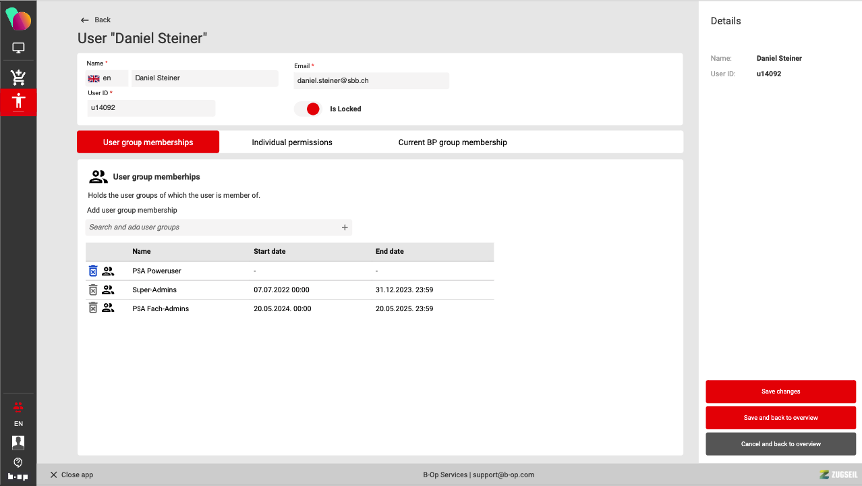Remove PSA Fach-Admins membership via trash icon
The image size is (862, 486).
93,308
